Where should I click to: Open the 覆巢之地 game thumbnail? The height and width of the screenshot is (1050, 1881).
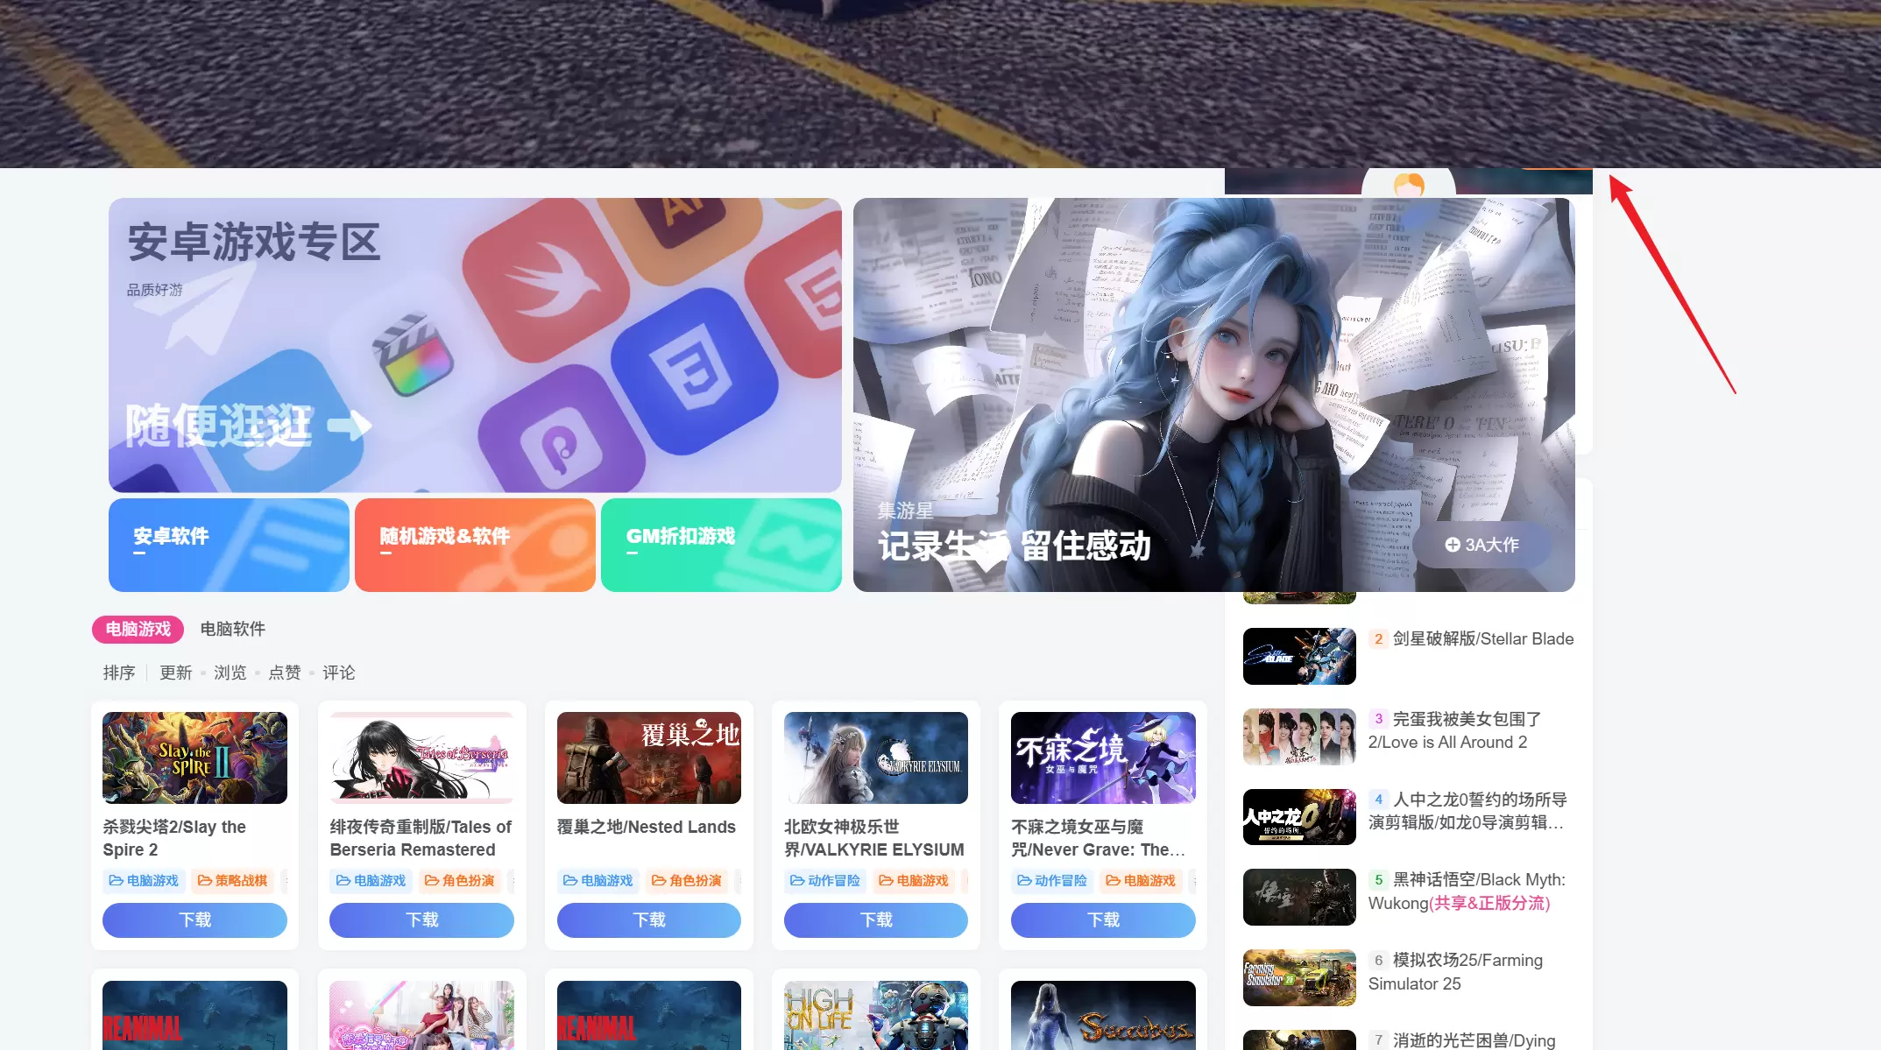coord(649,758)
